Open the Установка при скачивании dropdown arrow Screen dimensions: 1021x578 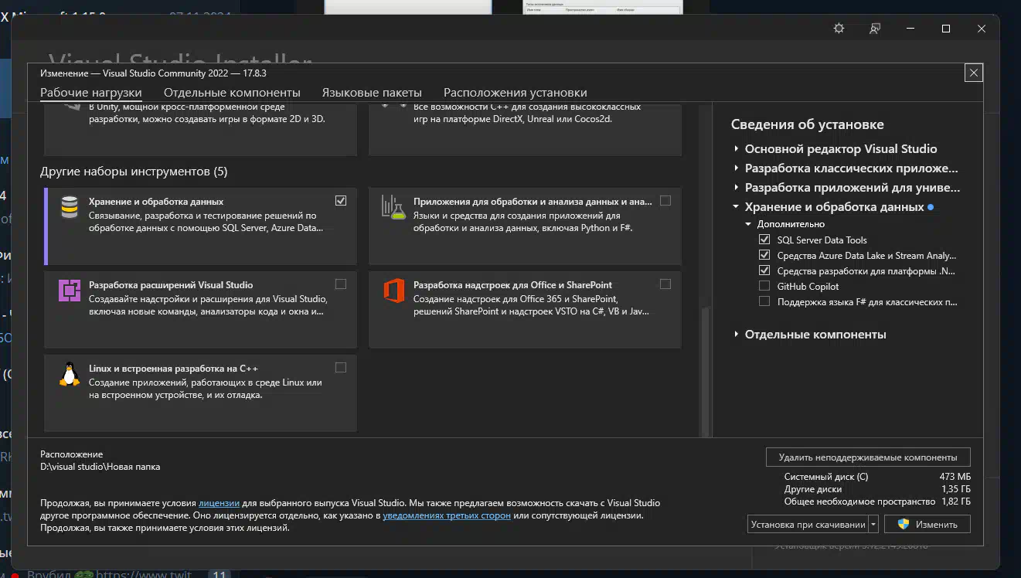coord(873,524)
